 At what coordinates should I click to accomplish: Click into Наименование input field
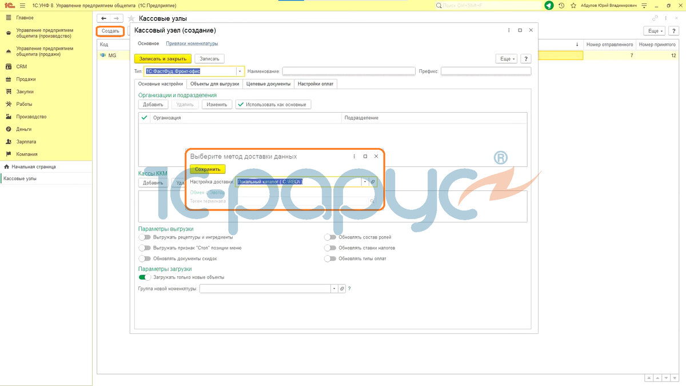[x=349, y=71]
